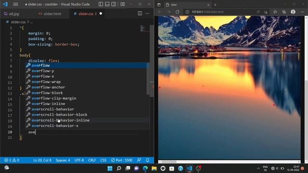Open notifications bell in status bar
The image size is (308, 173).
tap(148, 160)
